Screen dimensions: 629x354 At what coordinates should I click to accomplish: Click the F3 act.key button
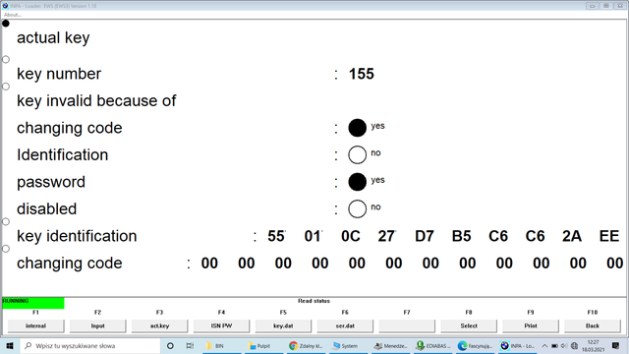click(159, 325)
